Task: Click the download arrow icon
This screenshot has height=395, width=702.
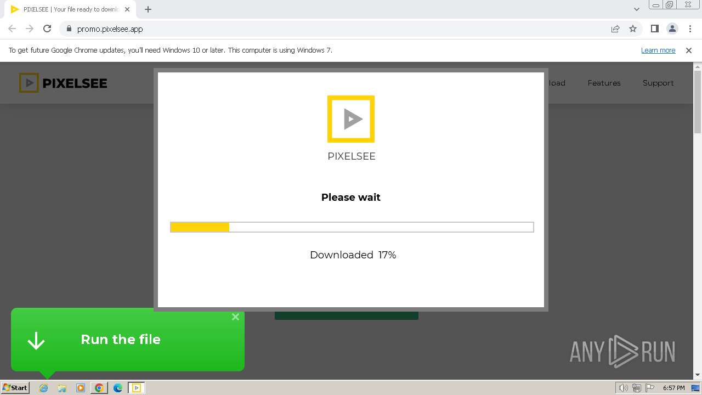Action: [x=36, y=340]
